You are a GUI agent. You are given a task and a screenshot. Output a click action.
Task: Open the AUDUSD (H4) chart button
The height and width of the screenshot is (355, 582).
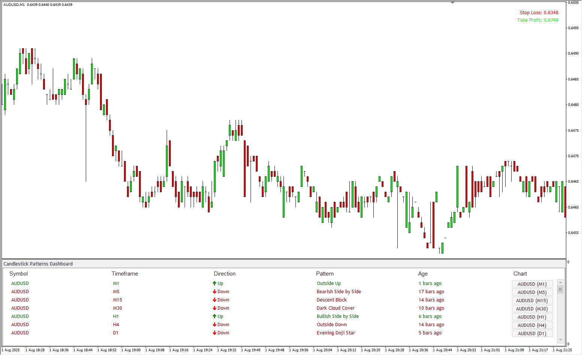click(532, 325)
